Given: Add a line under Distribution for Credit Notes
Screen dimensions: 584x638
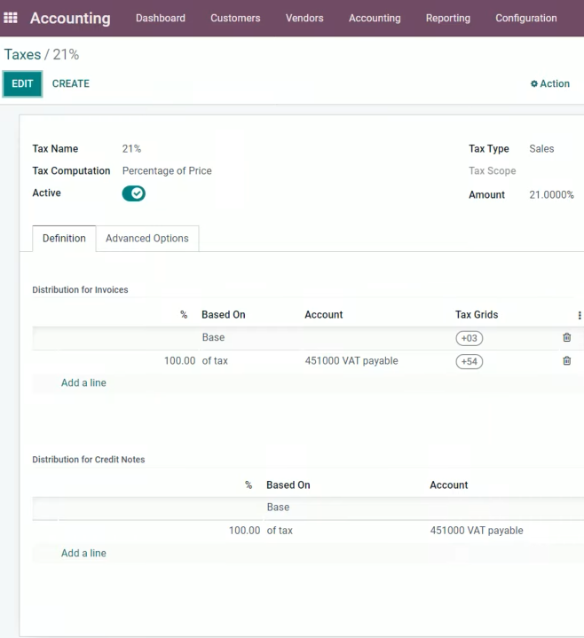Looking at the screenshot, I should pos(83,554).
